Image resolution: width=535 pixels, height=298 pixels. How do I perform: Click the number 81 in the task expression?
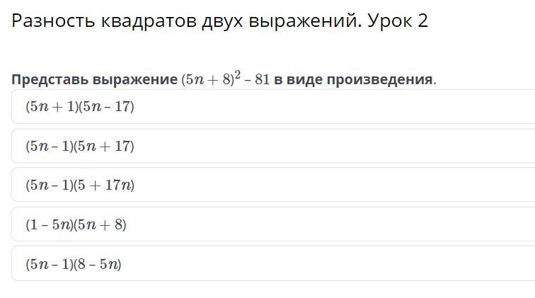(262, 79)
